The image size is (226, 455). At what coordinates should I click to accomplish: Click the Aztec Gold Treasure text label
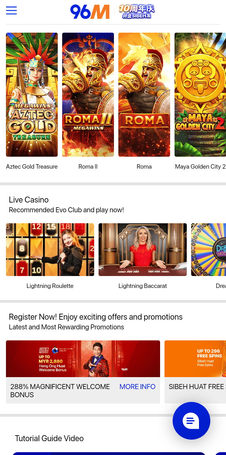(32, 166)
